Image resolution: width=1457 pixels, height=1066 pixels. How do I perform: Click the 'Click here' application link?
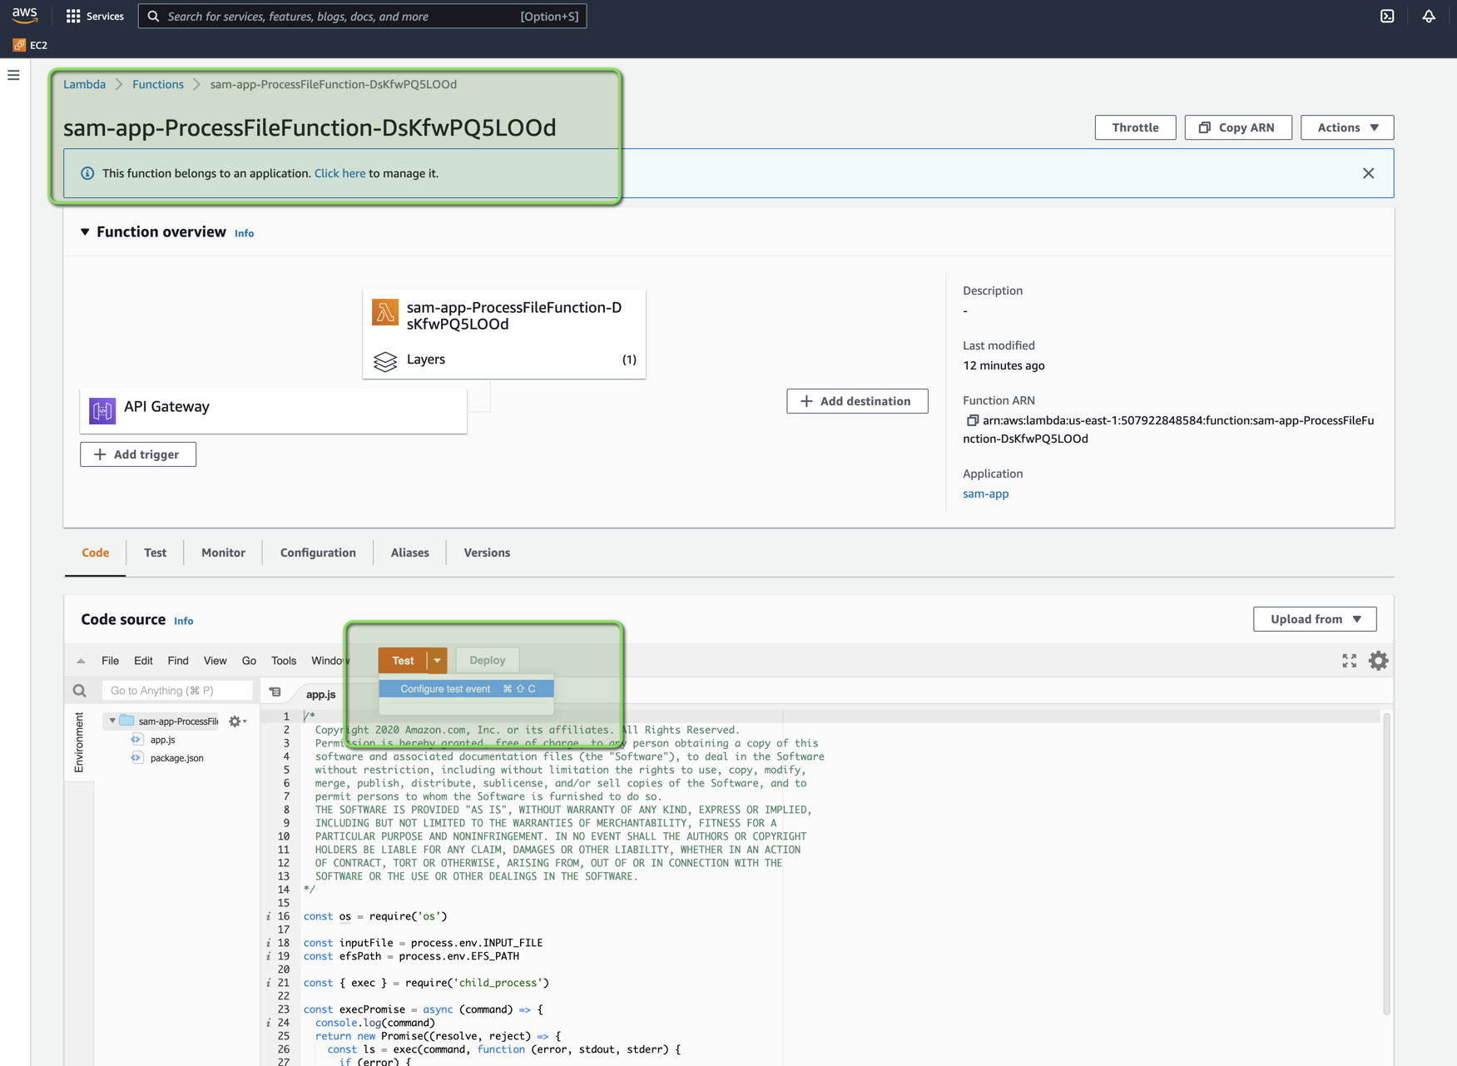point(339,173)
